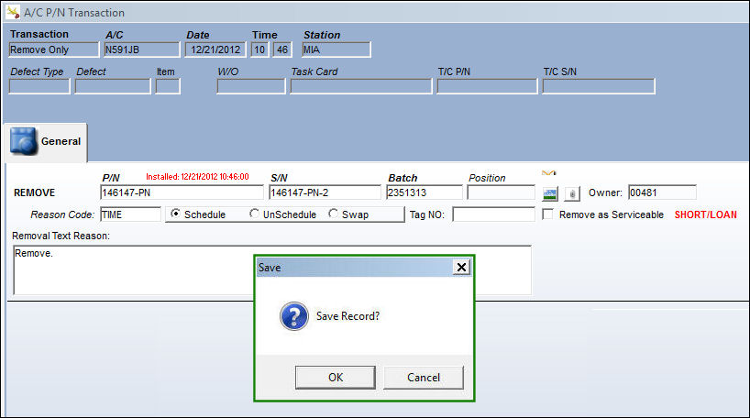Click the Removal Text Reason text box
Screen dimensions: 750x418
coord(272,270)
